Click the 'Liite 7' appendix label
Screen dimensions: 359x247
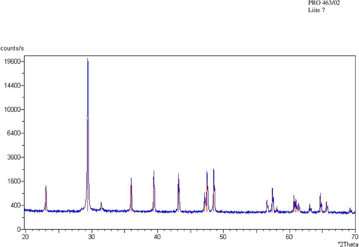click(316, 10)
